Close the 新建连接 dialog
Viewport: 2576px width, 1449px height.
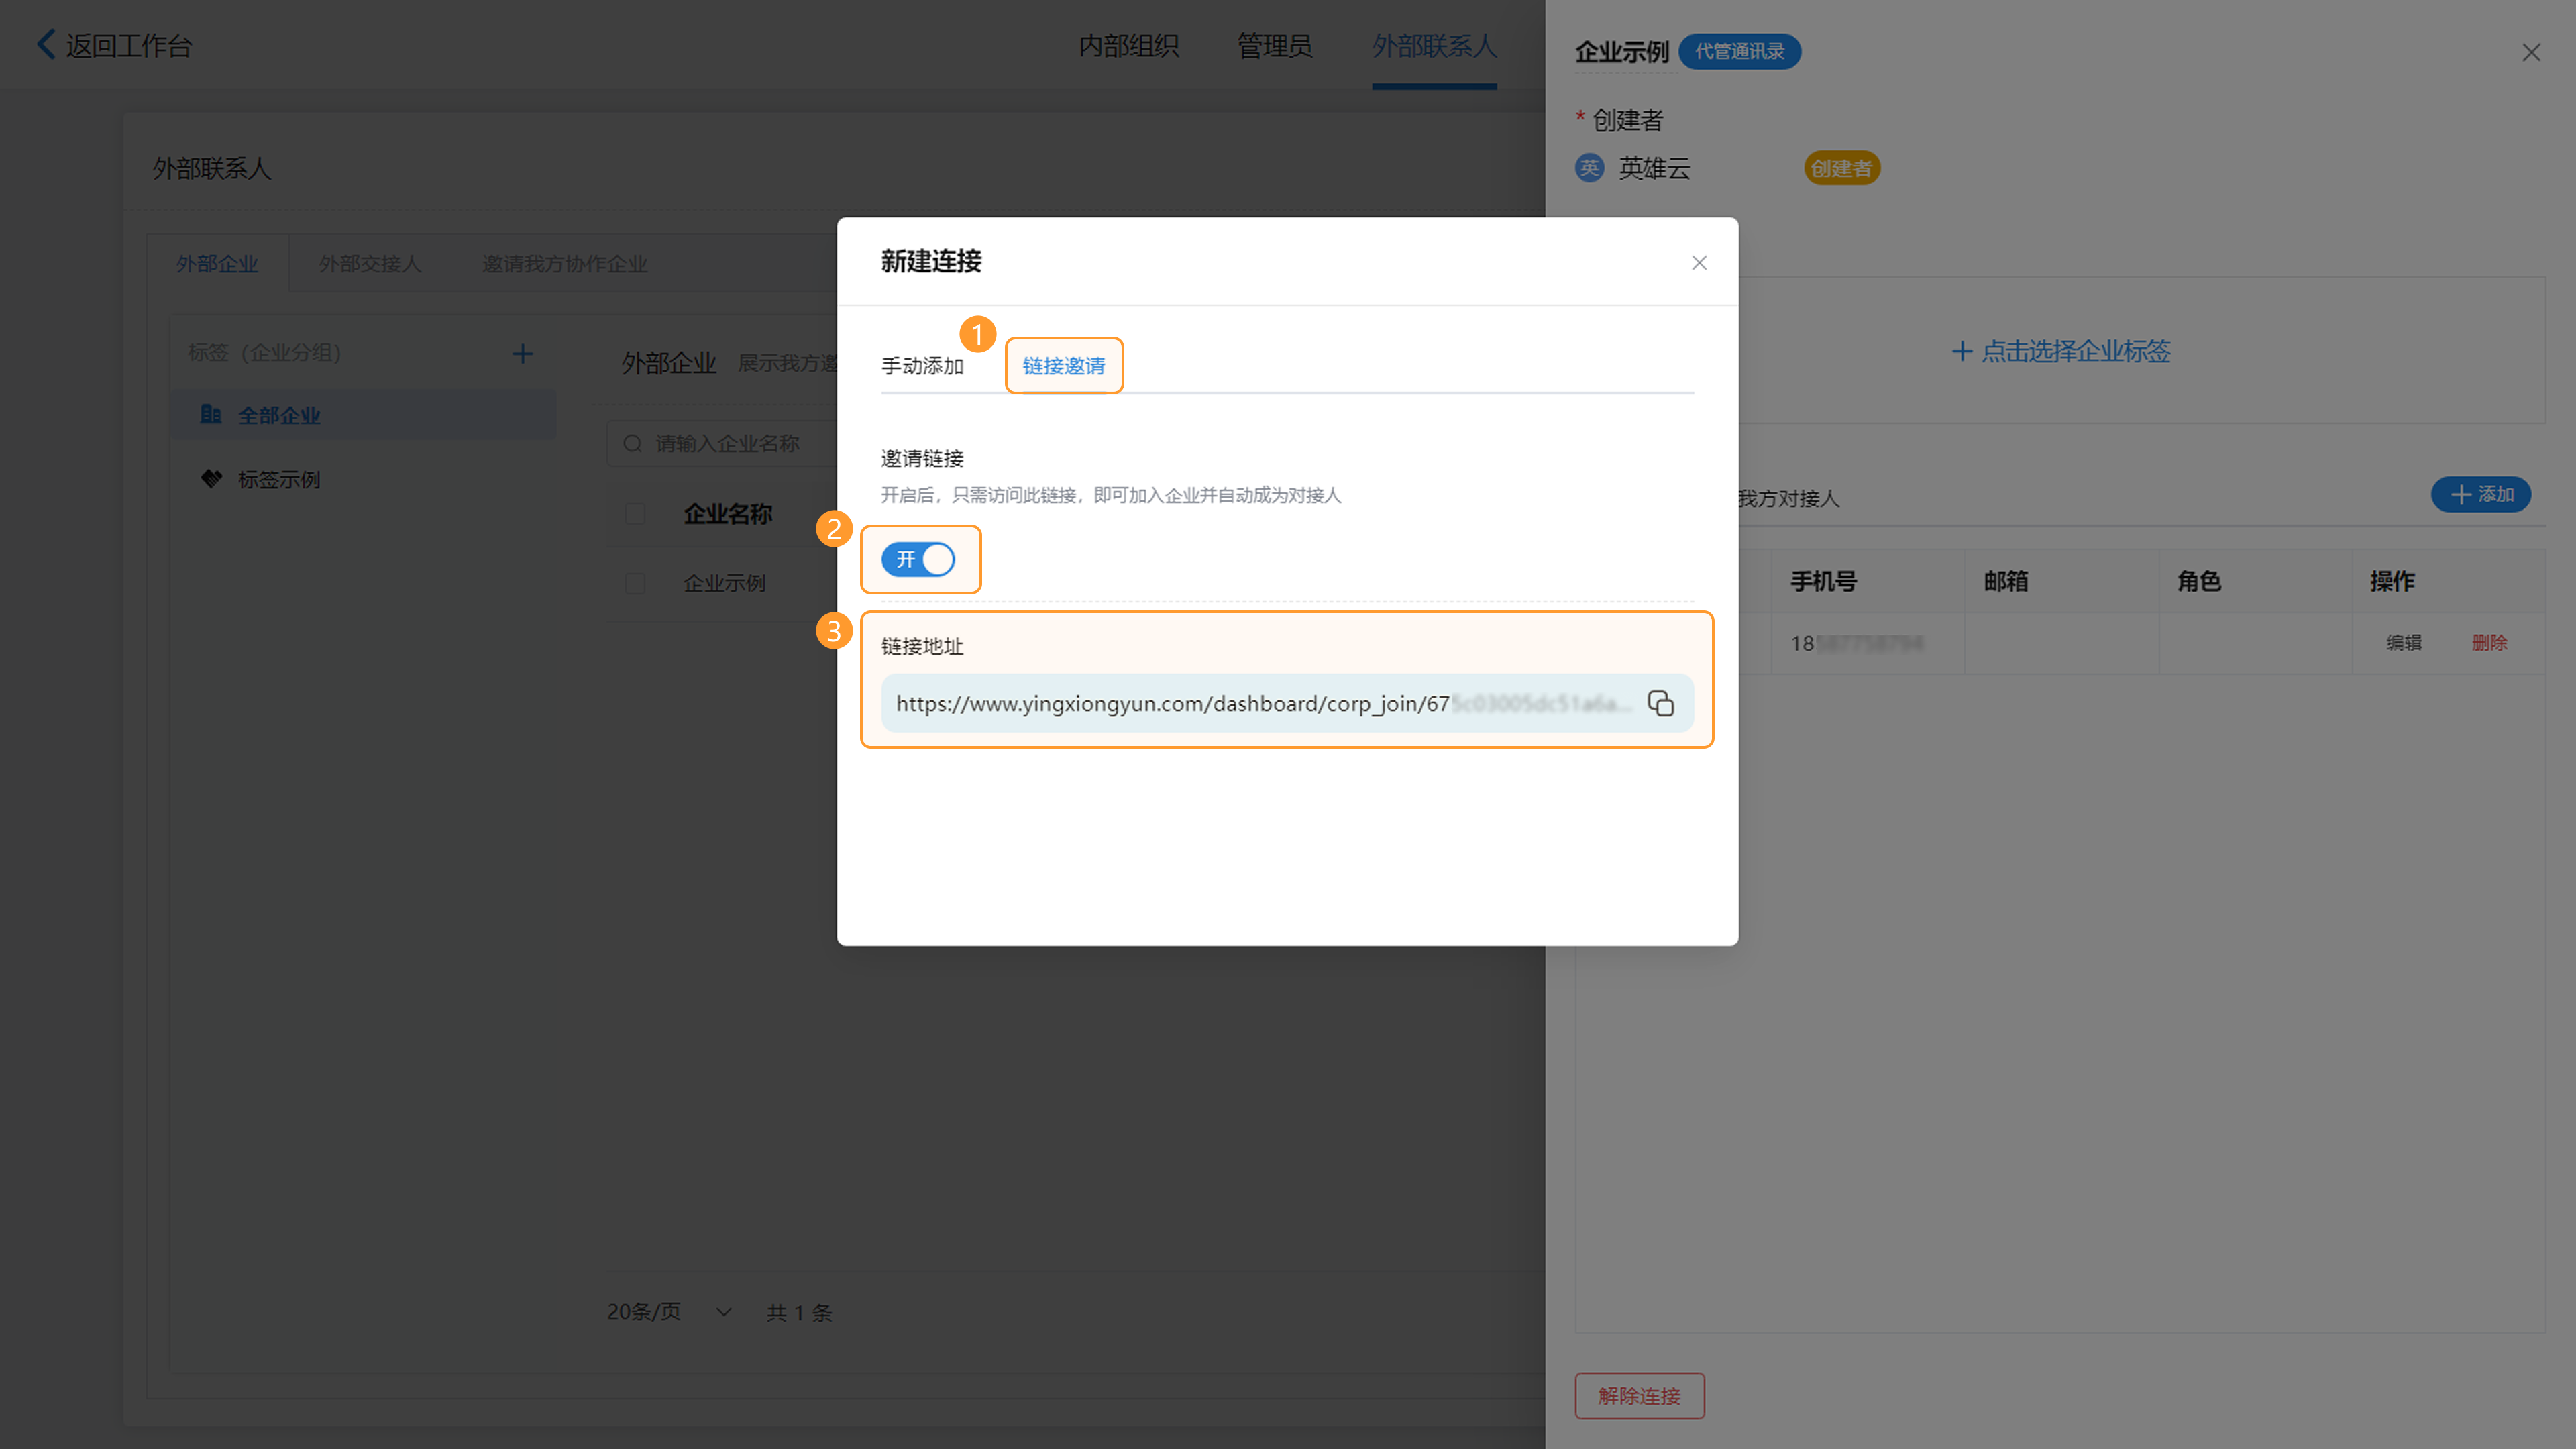1699,263
